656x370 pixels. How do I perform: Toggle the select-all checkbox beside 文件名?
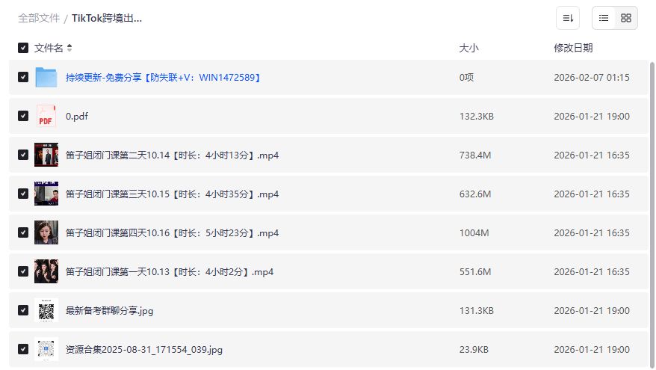(23, 48)
